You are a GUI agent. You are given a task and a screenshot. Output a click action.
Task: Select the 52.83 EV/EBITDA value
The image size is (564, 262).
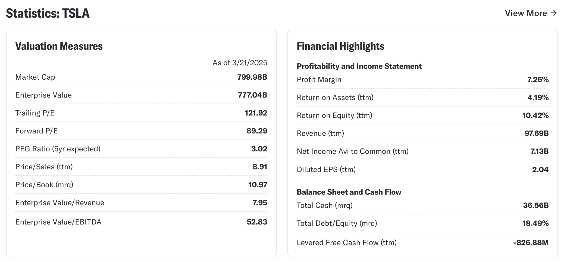pos(257,222)
